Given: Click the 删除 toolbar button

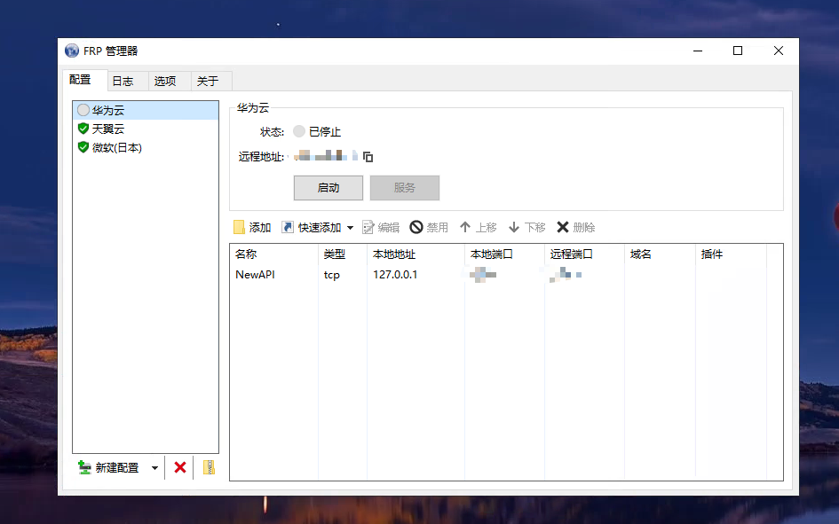Looking at the screenshot, I should pos(575,228).
